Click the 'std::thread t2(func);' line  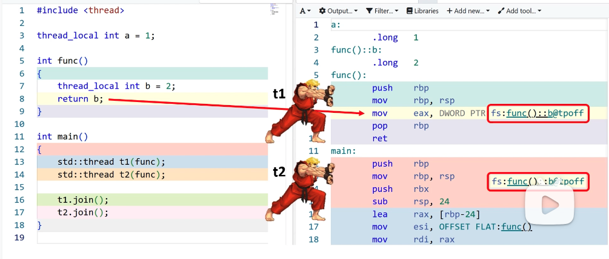(x=111, y=174)
